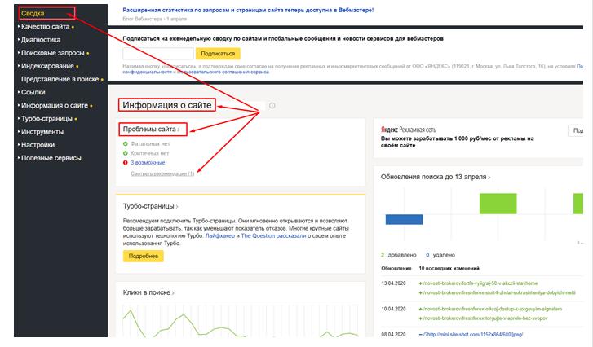Expand Турбо-страницы in the sidebar
The height and width of the screenshot is (347, 593).
pyautogui.click(x=46, y=119)
